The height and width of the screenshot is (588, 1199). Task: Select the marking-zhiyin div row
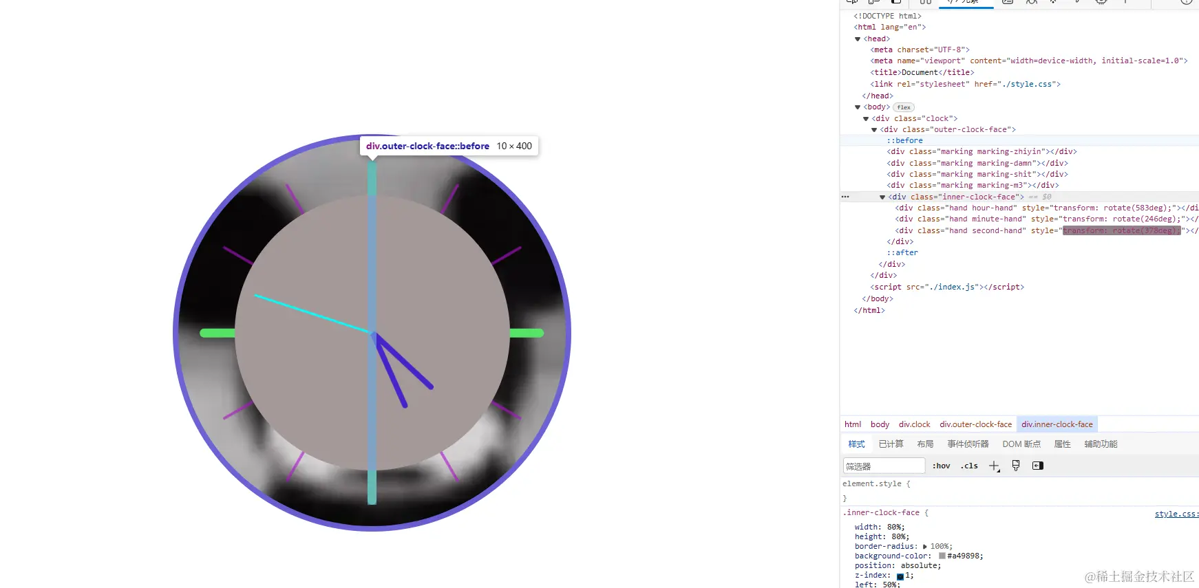982,152
